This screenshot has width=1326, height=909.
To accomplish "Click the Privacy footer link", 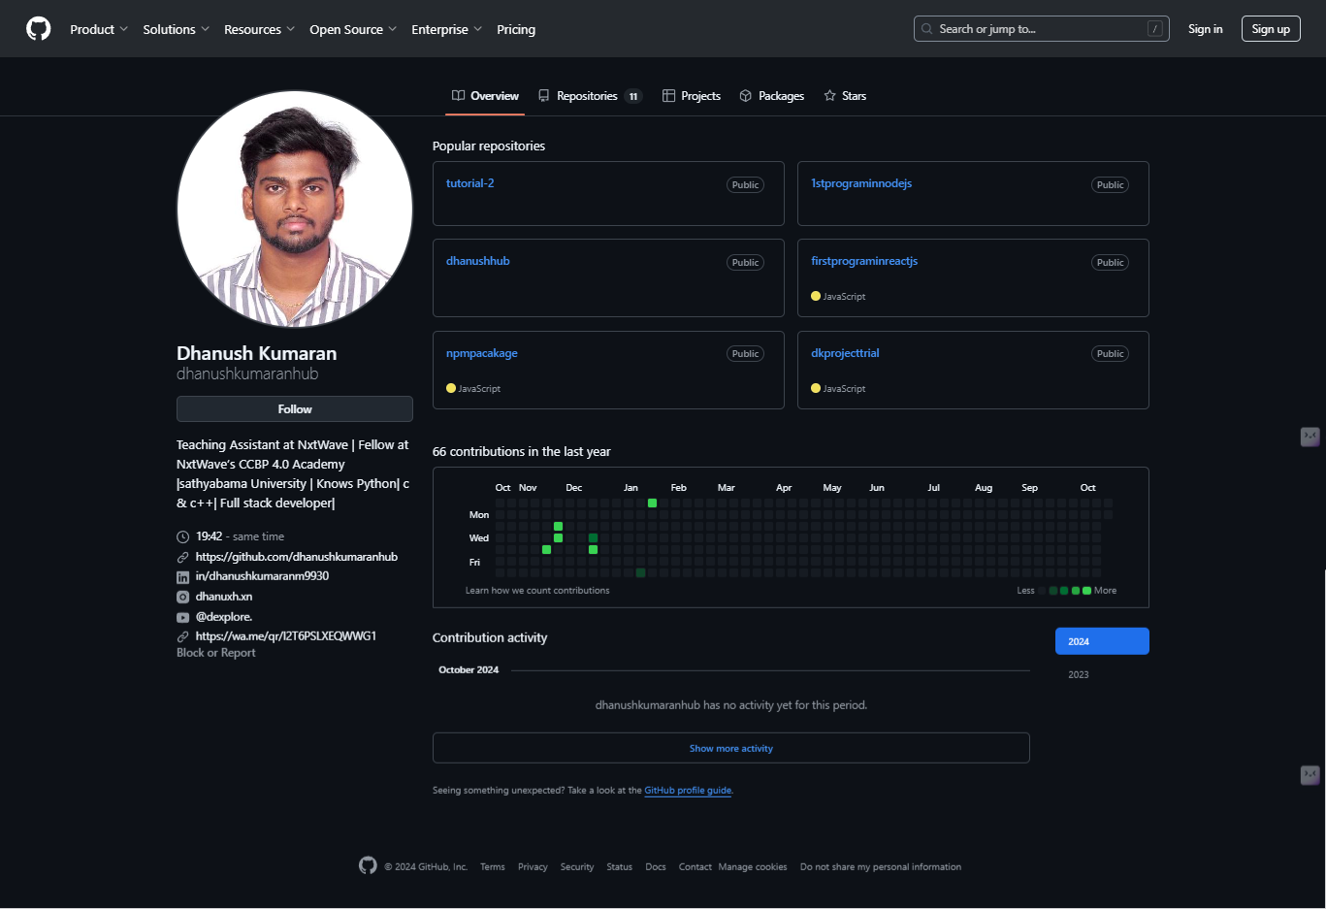I will 533,867.
